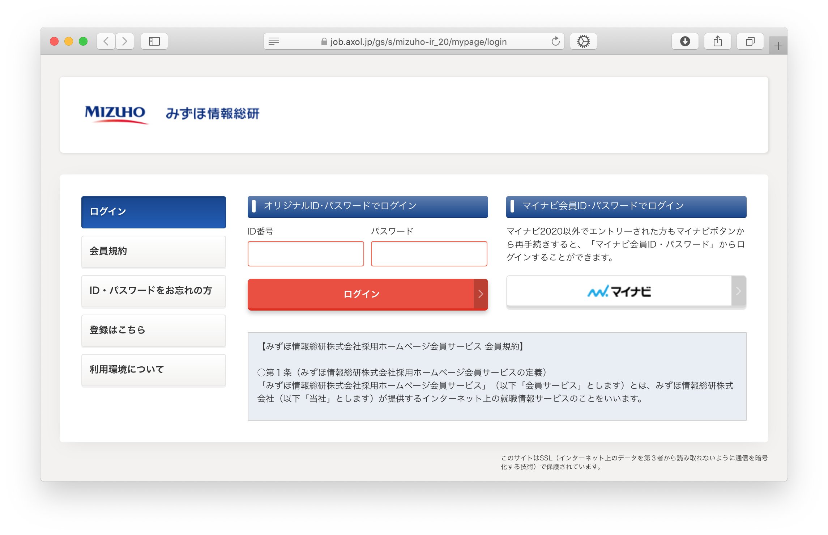Screen dimensions: 828x535
Task: Select the ログイン sidebar menu item
Action: coord(153,212)
